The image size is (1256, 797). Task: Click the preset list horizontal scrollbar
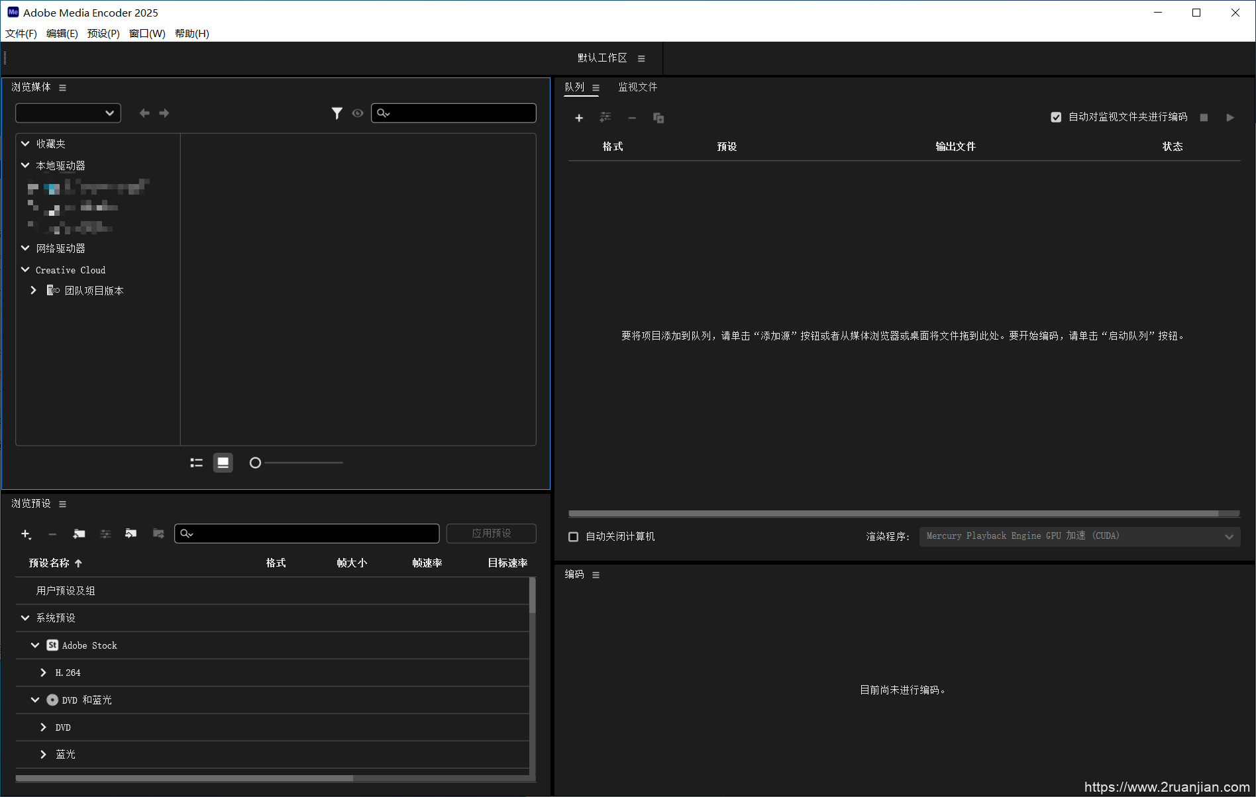184,778
